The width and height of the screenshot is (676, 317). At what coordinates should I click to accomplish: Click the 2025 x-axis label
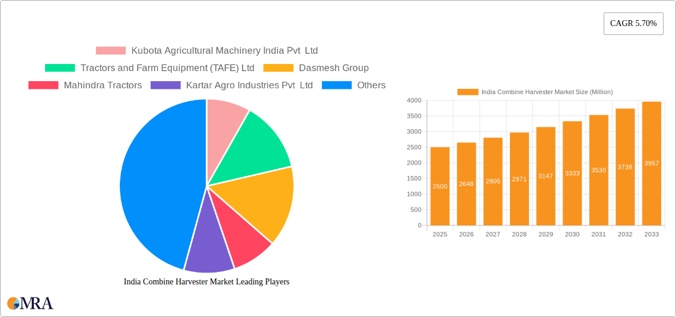440,234
